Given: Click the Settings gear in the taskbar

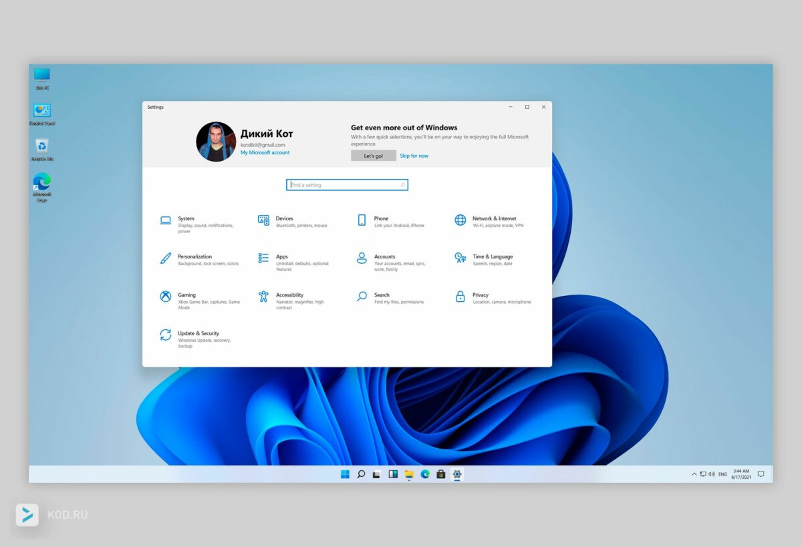Looking at the screenshot, I should (457, 474).
